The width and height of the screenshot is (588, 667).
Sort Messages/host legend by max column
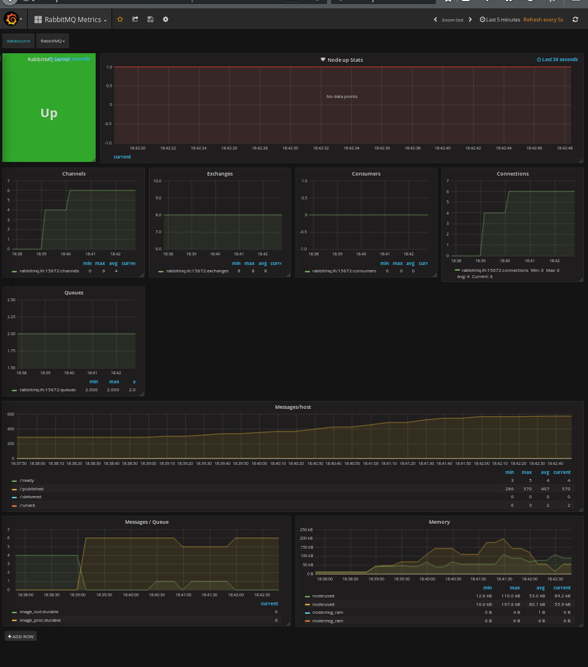pos(526,472)
